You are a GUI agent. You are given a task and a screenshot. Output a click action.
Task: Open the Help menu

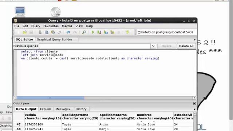pyautogui.click(x=89, y=26)
